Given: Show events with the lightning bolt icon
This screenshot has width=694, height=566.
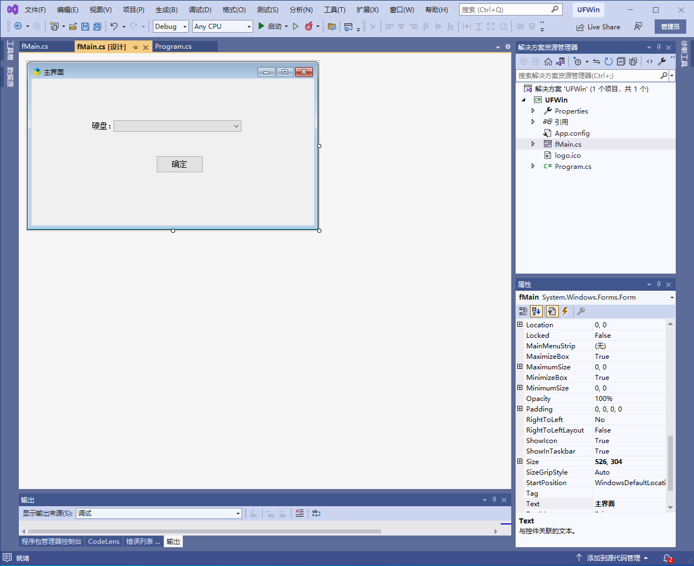Looking at the screenshot, I should coord(565,311).
